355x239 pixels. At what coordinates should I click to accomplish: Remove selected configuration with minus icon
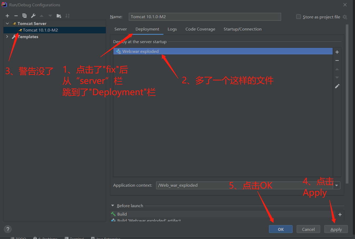(x=16, y=16)
